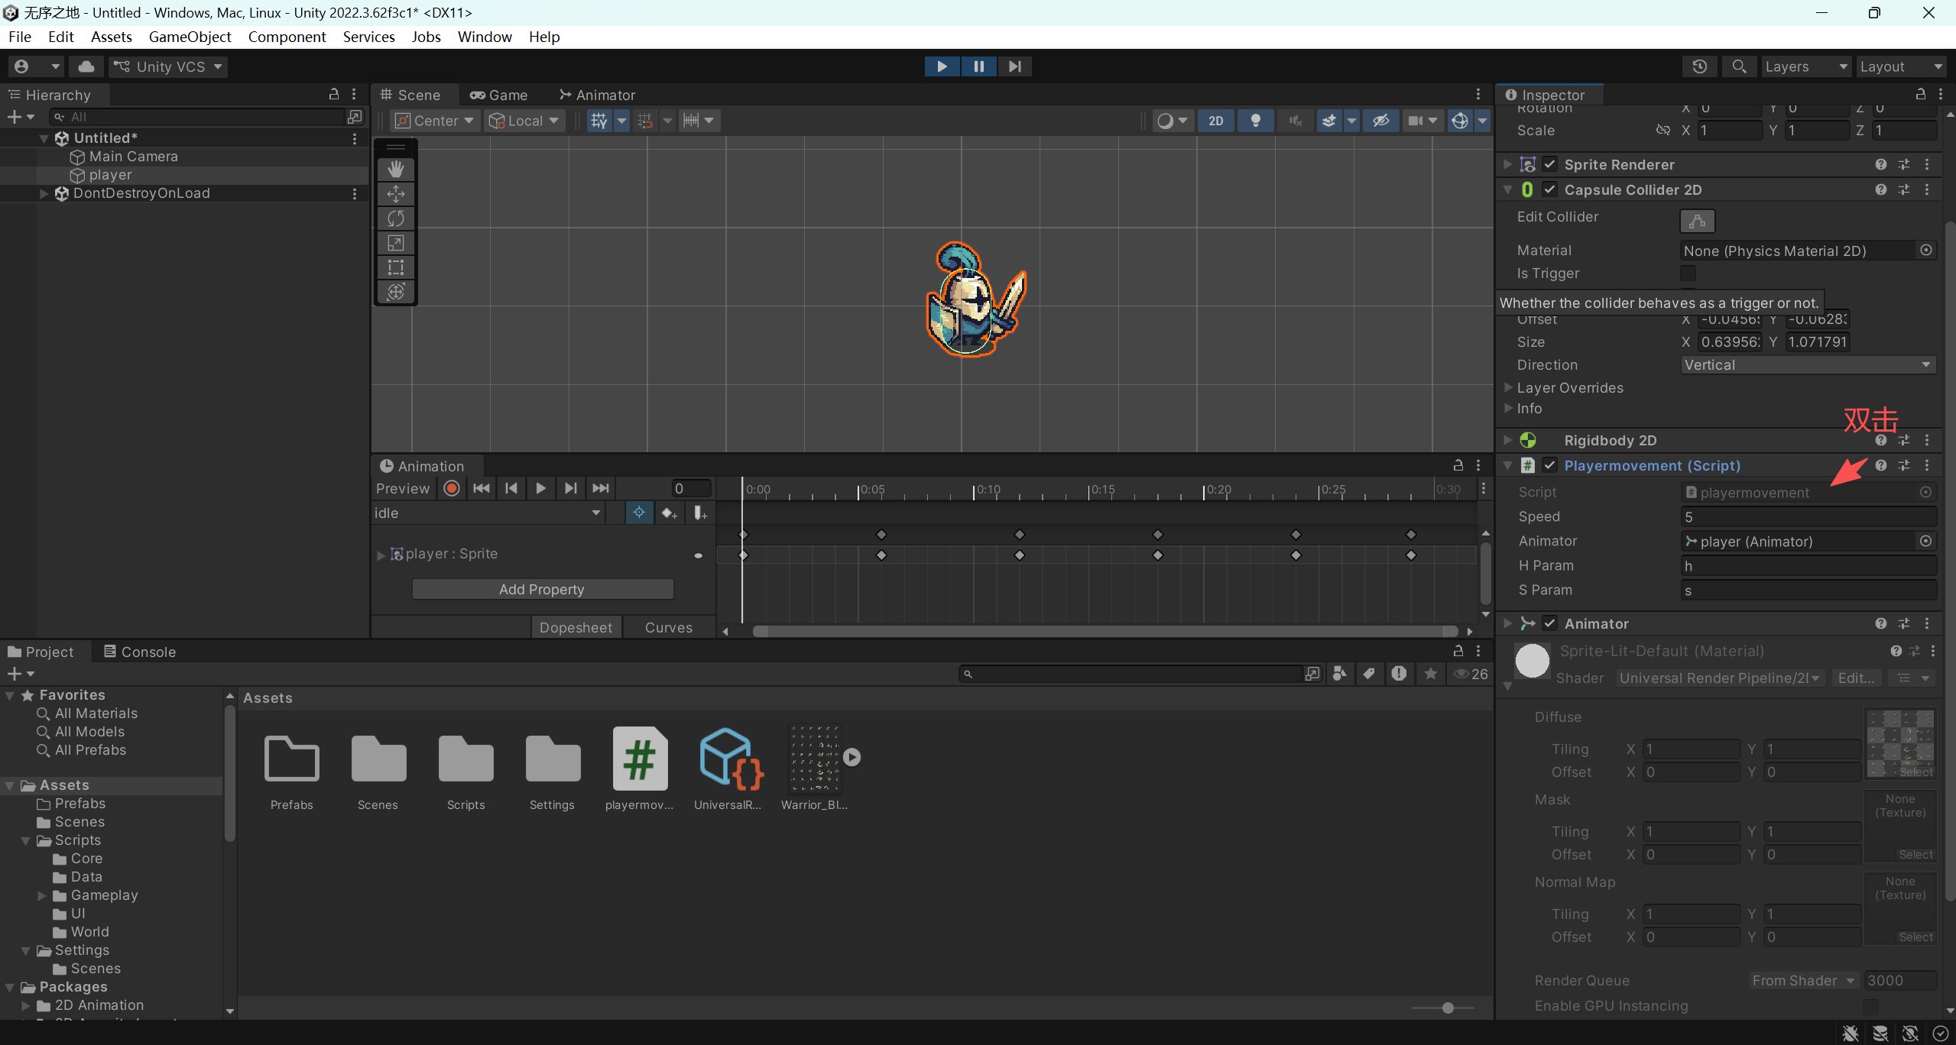This screenshot has height=1045, width=1956.
Task: Toggle Animator component enabled checkbox
Action: point(1550,624)
